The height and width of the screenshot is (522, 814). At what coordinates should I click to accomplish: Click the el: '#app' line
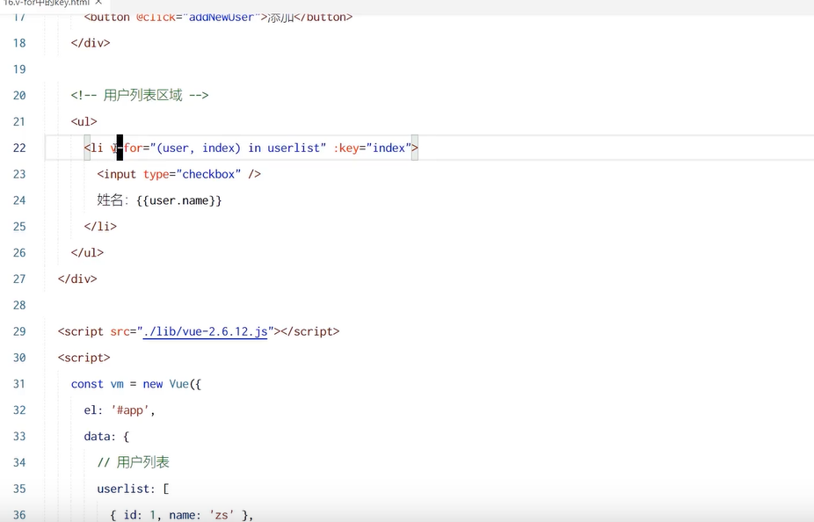[120, 410]
